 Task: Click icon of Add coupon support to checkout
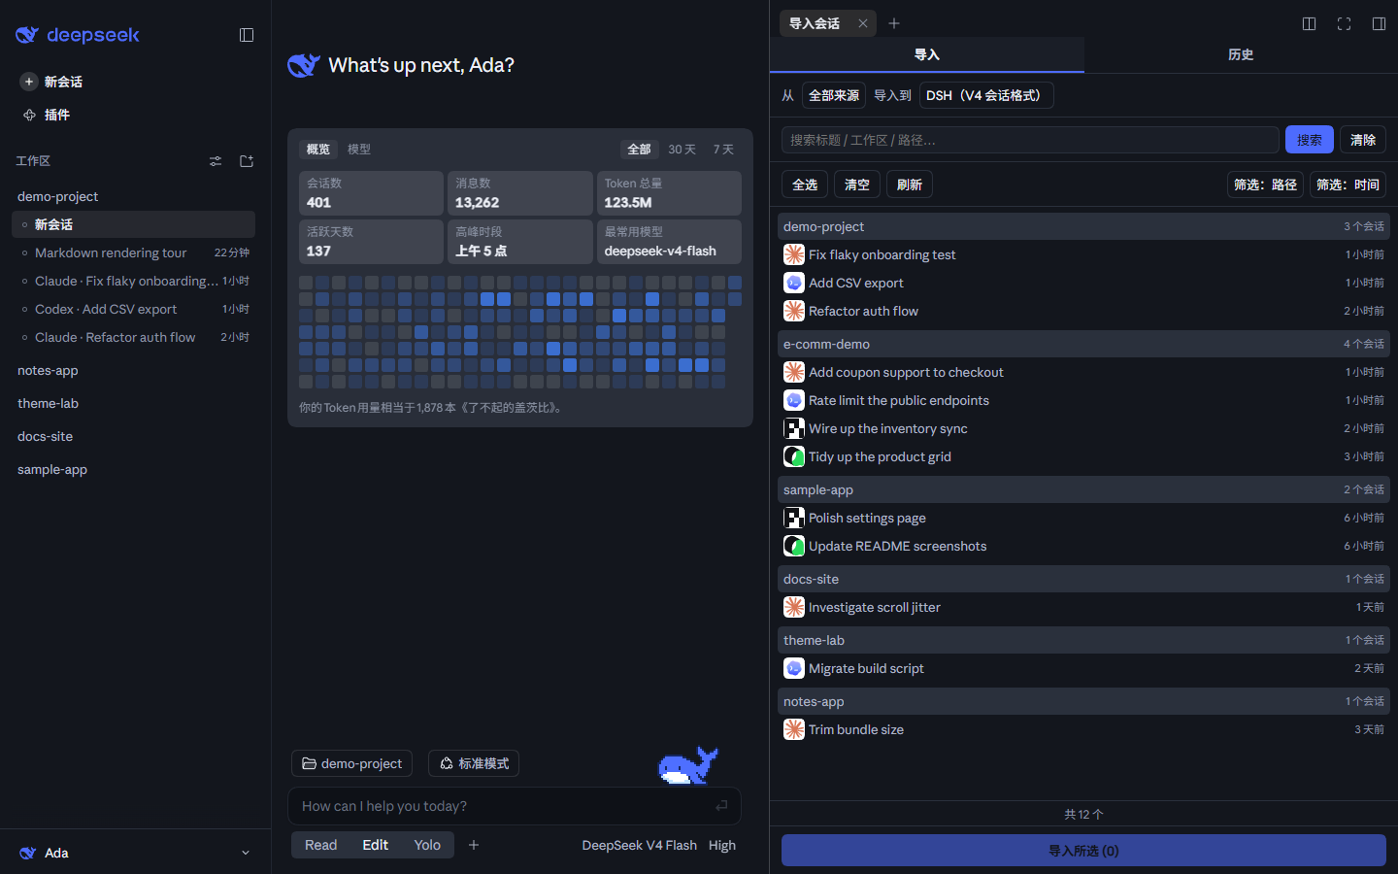[794, 372]
